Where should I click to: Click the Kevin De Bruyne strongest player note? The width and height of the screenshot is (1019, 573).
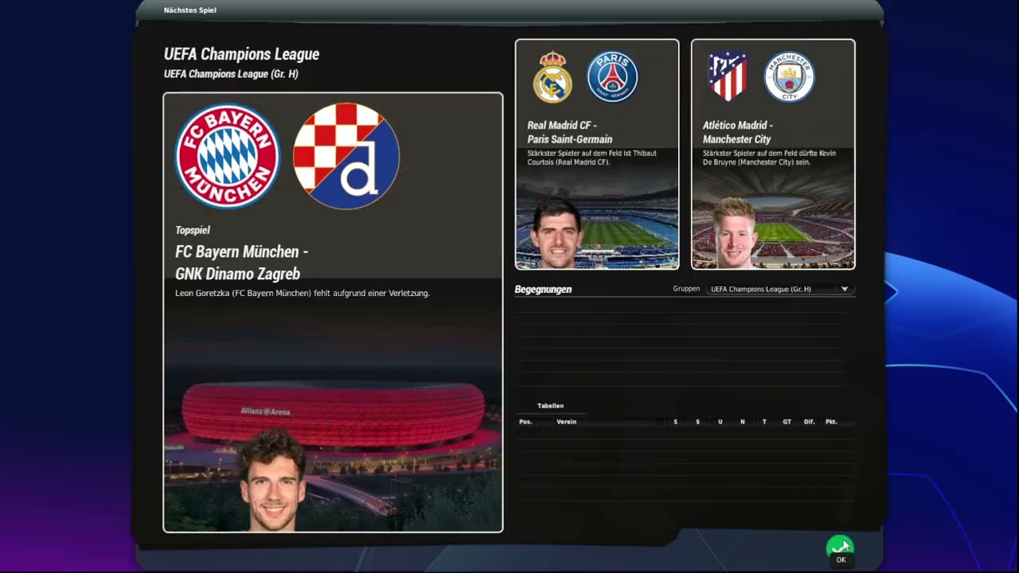769,158
